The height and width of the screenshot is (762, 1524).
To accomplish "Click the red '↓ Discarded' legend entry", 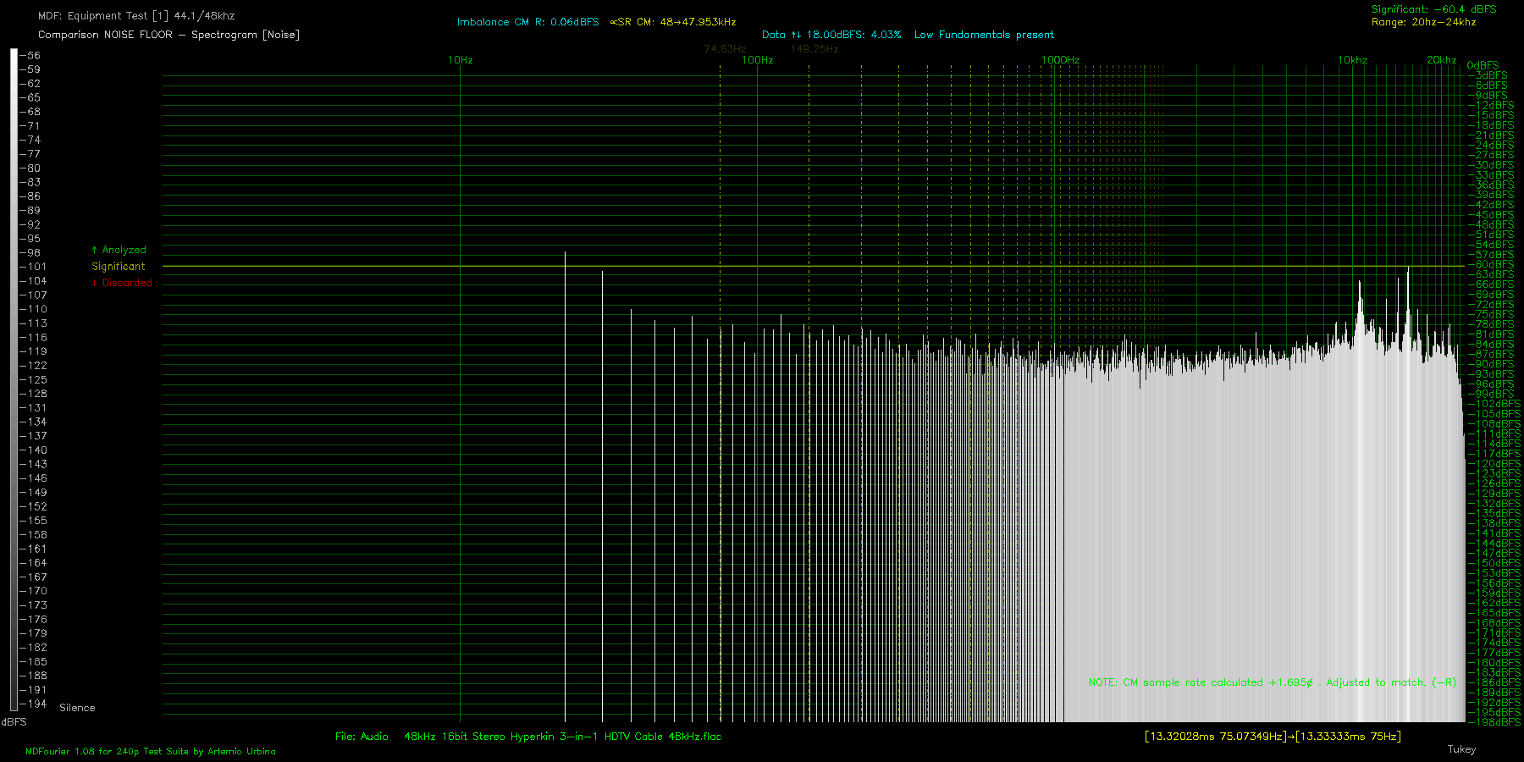I will coord(122,283).
